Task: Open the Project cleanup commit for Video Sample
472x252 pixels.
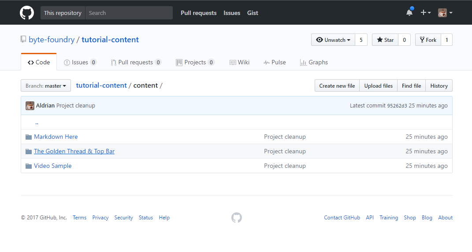Action: (285, 166)
